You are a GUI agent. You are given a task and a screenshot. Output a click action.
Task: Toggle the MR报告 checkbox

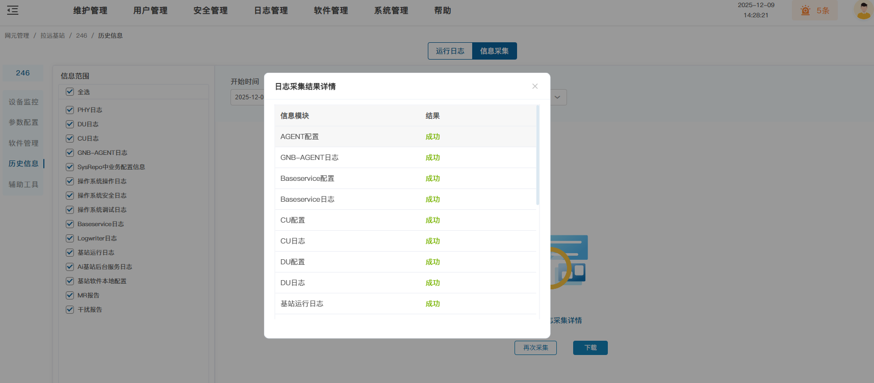(70, 295)
